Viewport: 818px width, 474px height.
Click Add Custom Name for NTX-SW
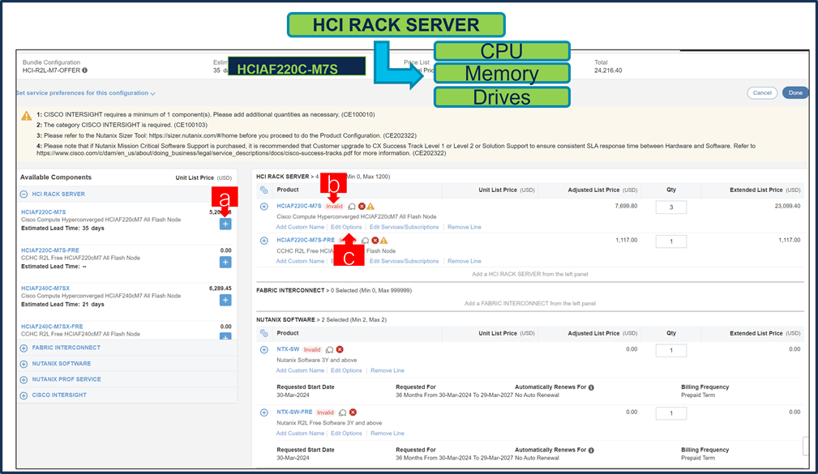point(301,371)
